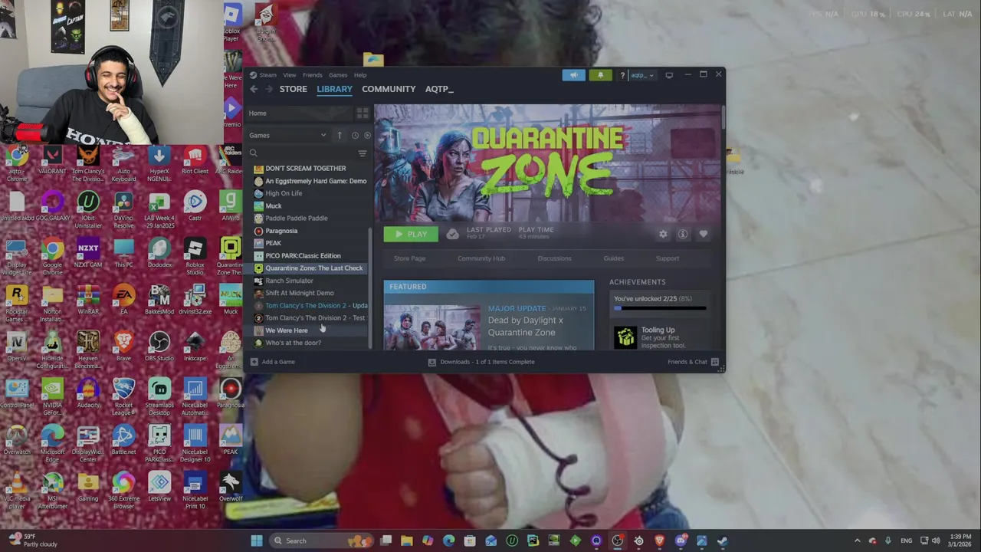Click the sort ascending arrow in library

pos(340,136)
